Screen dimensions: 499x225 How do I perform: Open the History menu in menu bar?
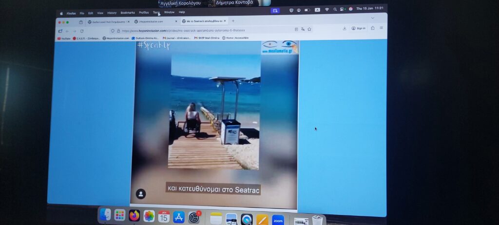112,13
